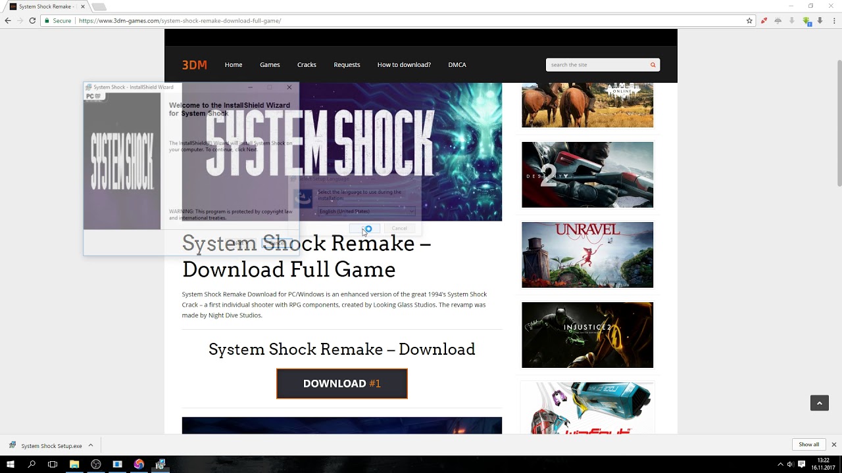842x473 pixels.
Task: Open the Games menu item
Action: 270,64
